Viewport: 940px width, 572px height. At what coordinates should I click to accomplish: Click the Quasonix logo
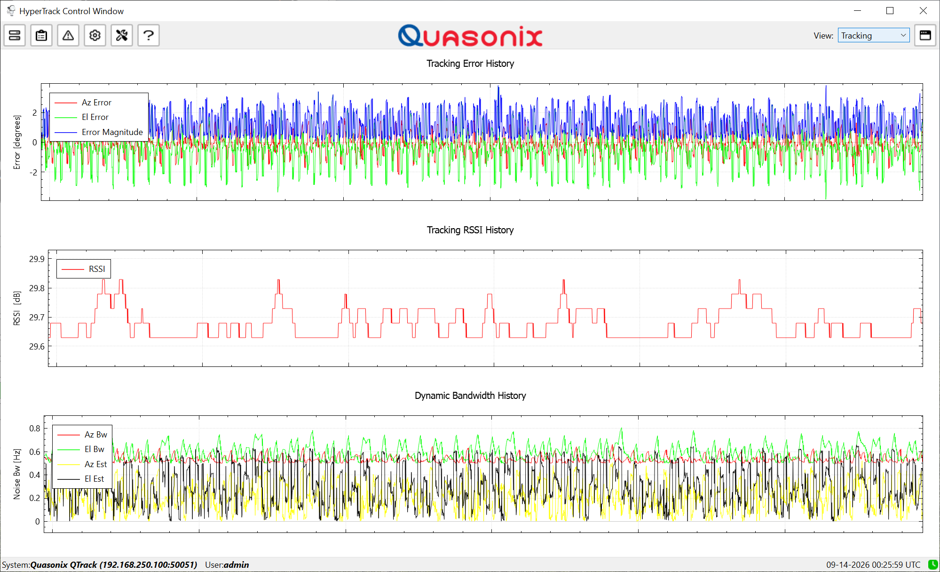pos(470,36)
